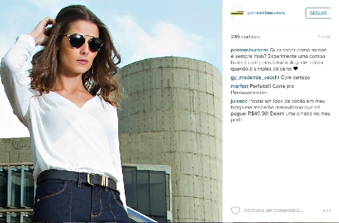Open the pernambucanas profile name in the header

266,13
